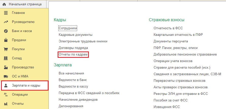Screen dimensions: 226x109
Task: Click the shopping cart icon for Покупки
Action: click(x=6, y=49)
